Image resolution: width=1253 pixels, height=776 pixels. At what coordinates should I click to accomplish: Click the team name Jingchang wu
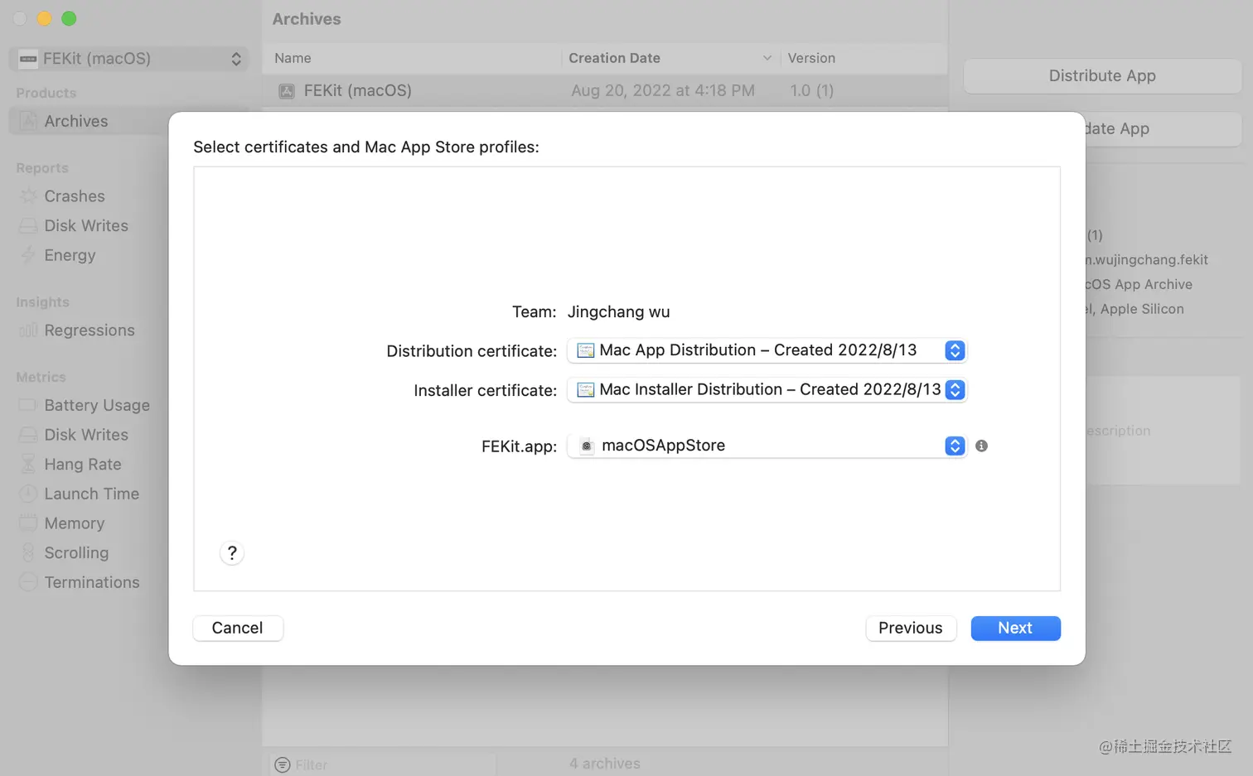point(618,312)
